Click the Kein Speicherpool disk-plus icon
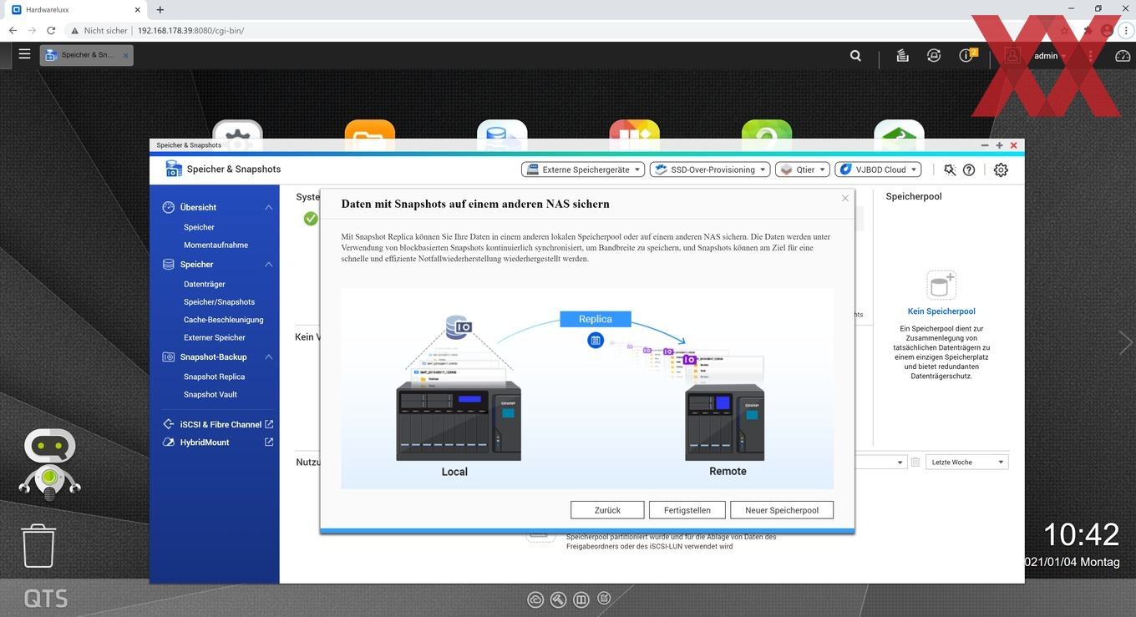Screen dimensions: 1136x617 coord(941,285)
